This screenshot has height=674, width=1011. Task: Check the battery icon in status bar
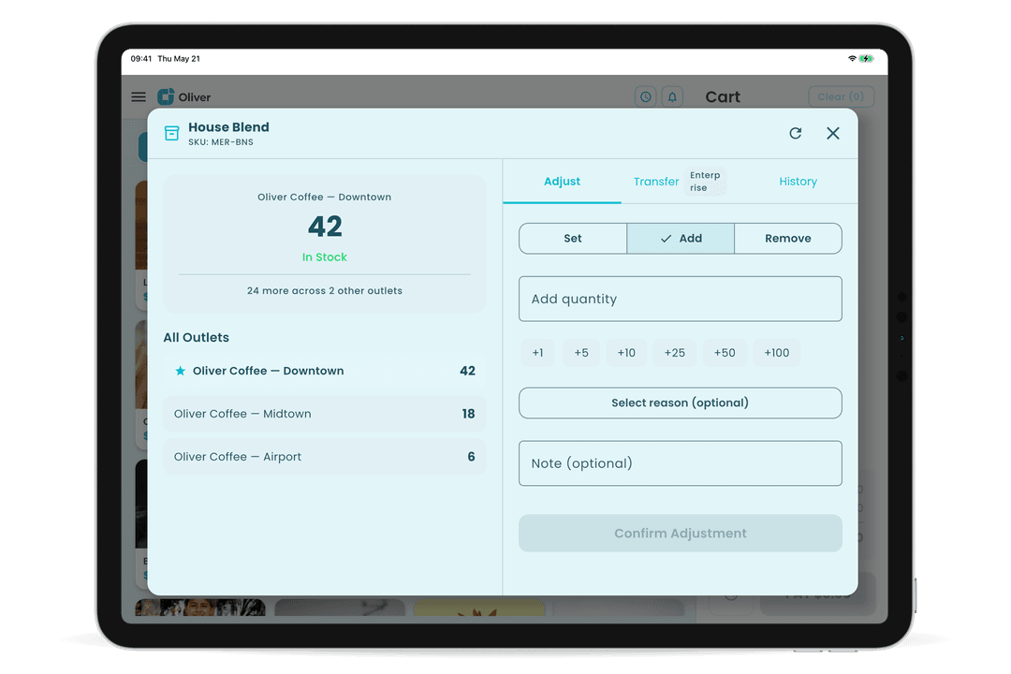[867, 59]
